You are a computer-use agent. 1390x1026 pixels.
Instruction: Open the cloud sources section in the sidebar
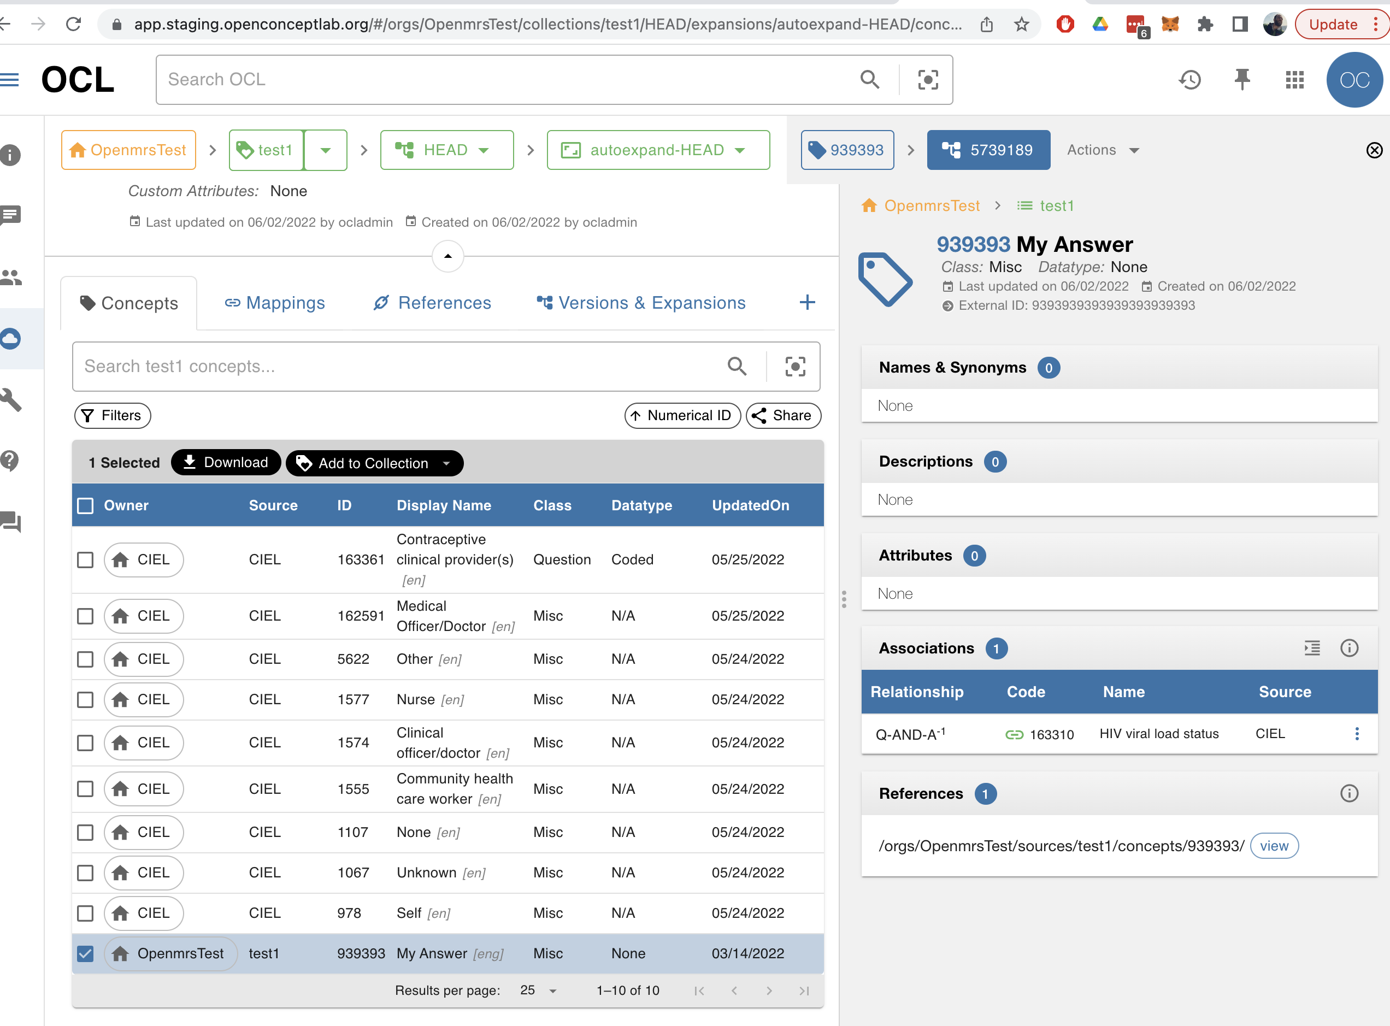pos(10,339)
